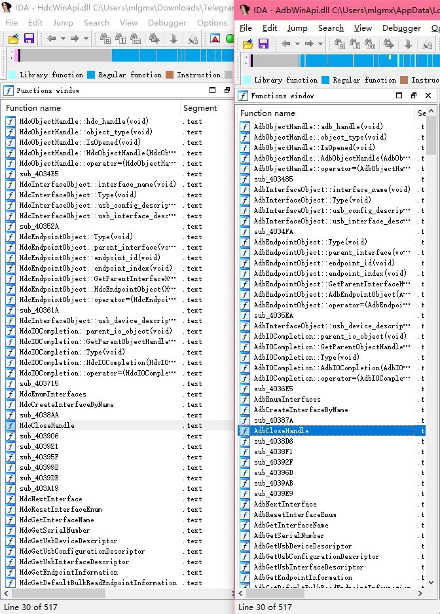The width and height of the screenshot is (440, 614).
Task: Sort by Function name column in AdbWinApi window
Action: (325, 113)
